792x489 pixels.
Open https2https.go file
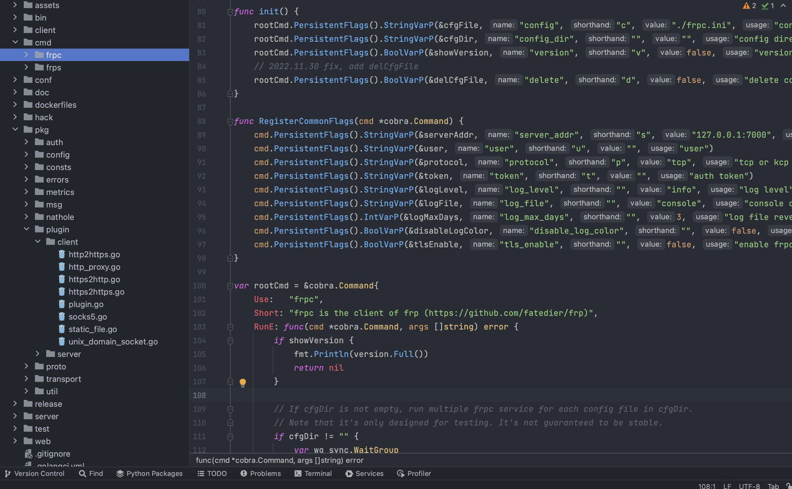click(96, 292)
